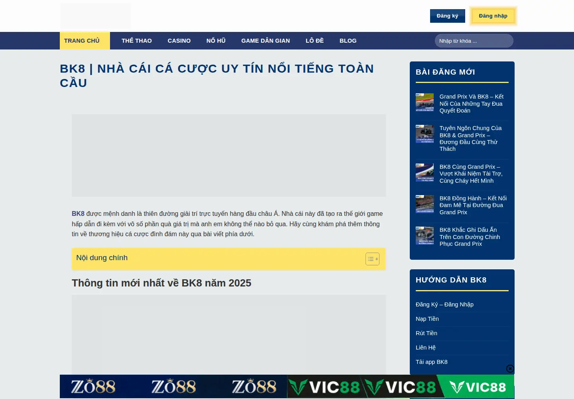Click the page title BK8 | NHÀ CÁI CÁ CƯỢC heading
574x399 pixels.
click(217, 75)
